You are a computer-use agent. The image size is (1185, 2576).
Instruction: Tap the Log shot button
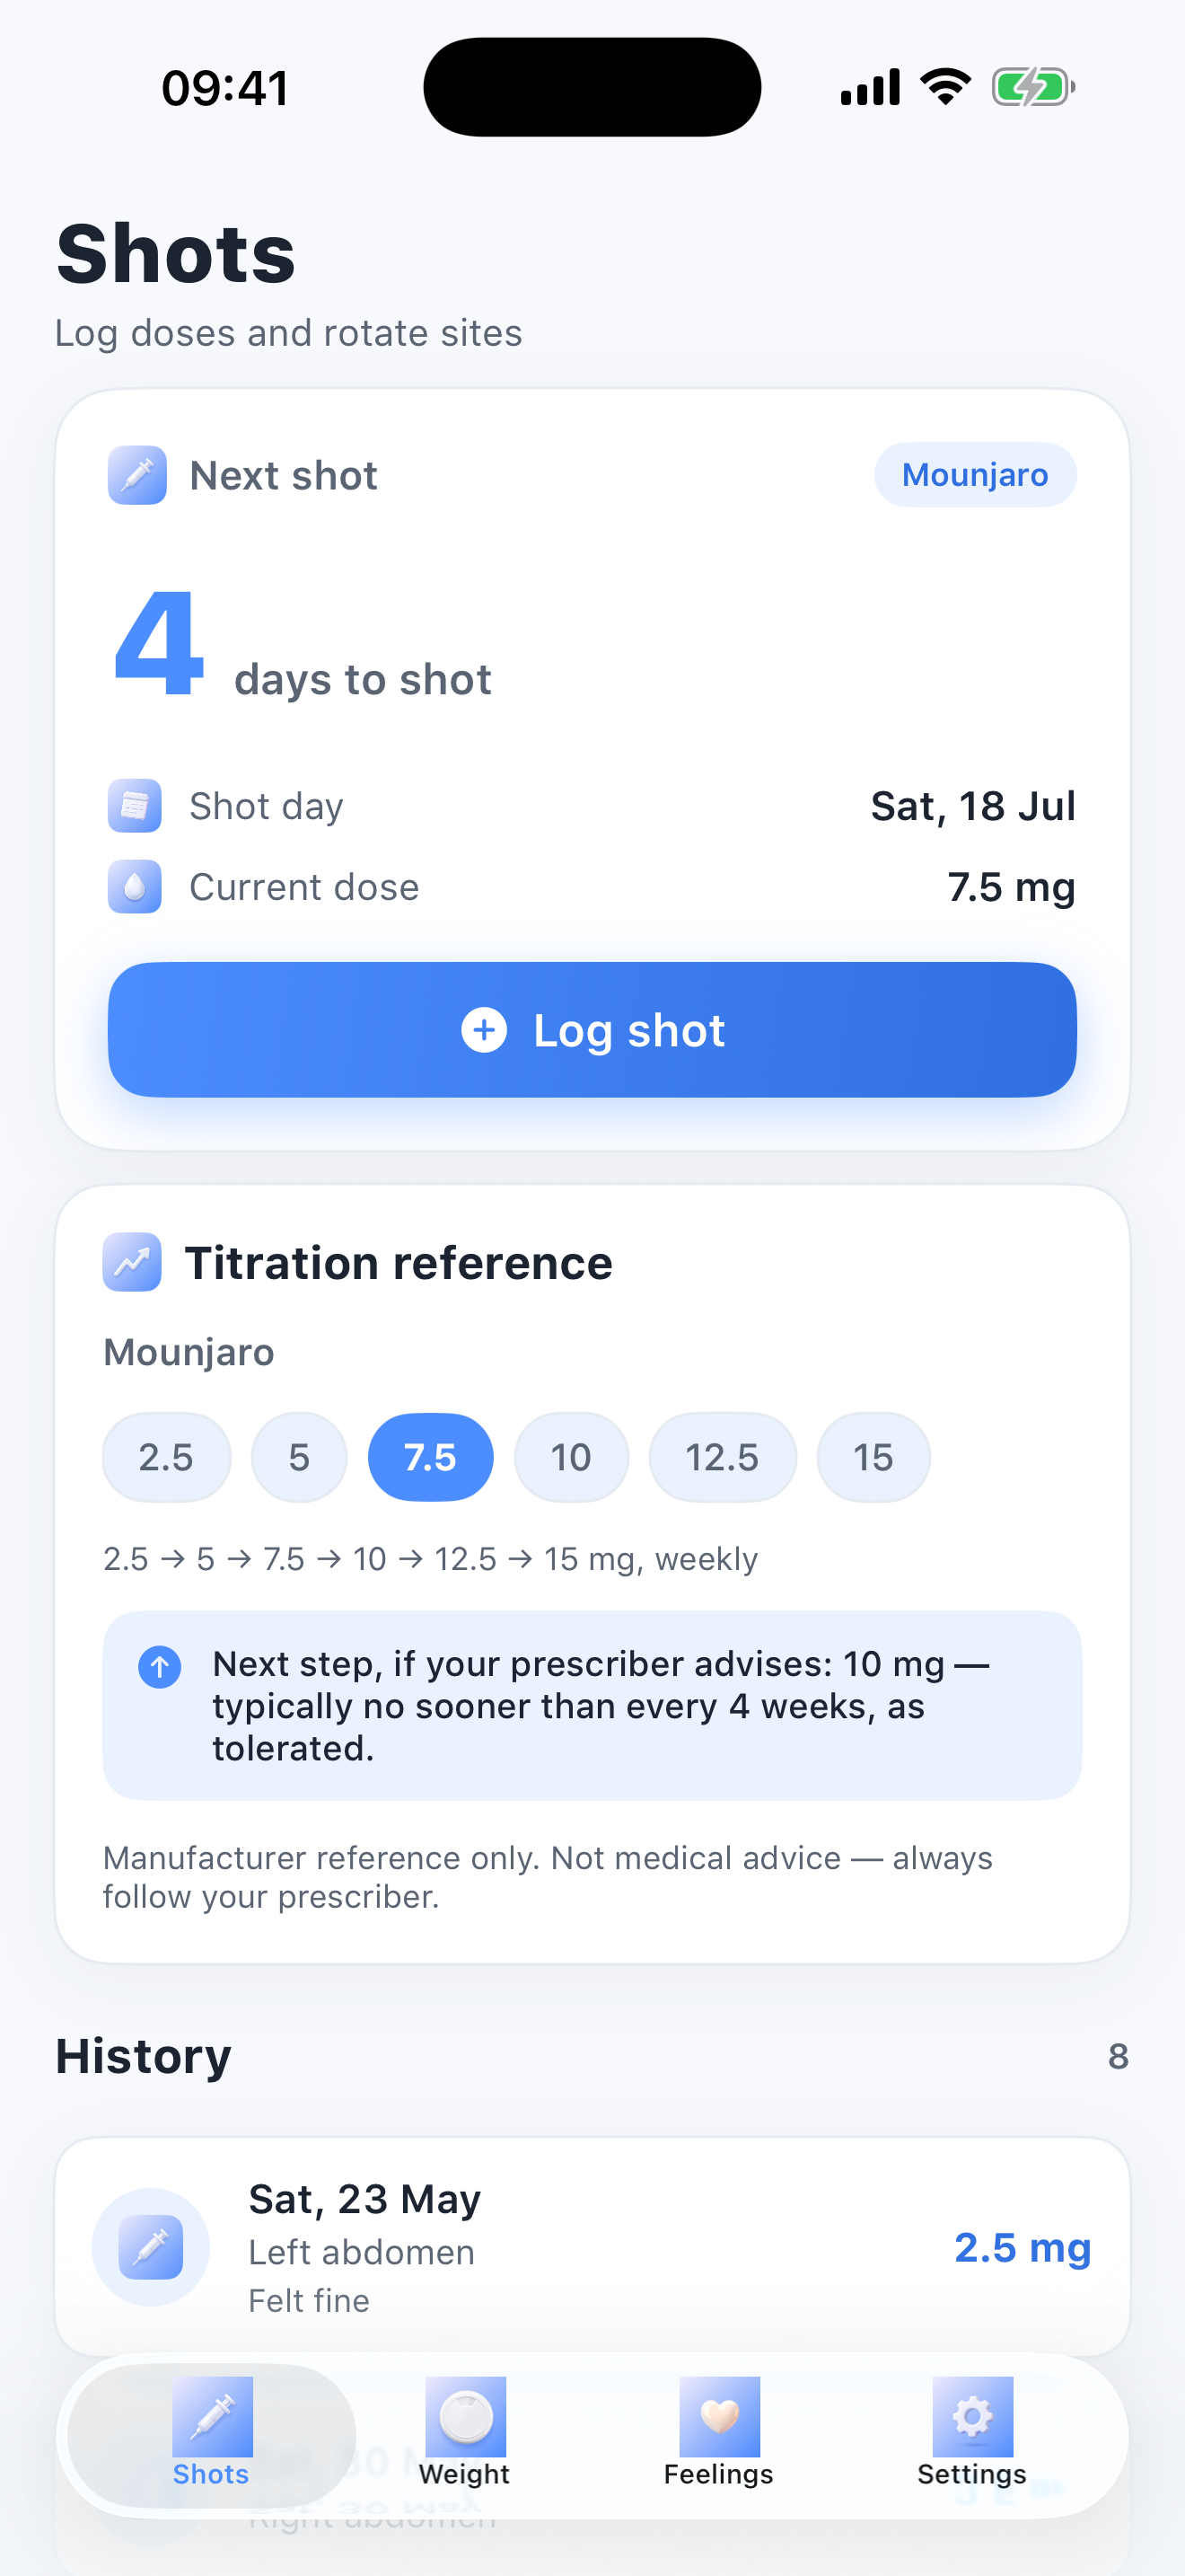(x=592, y=1030)
